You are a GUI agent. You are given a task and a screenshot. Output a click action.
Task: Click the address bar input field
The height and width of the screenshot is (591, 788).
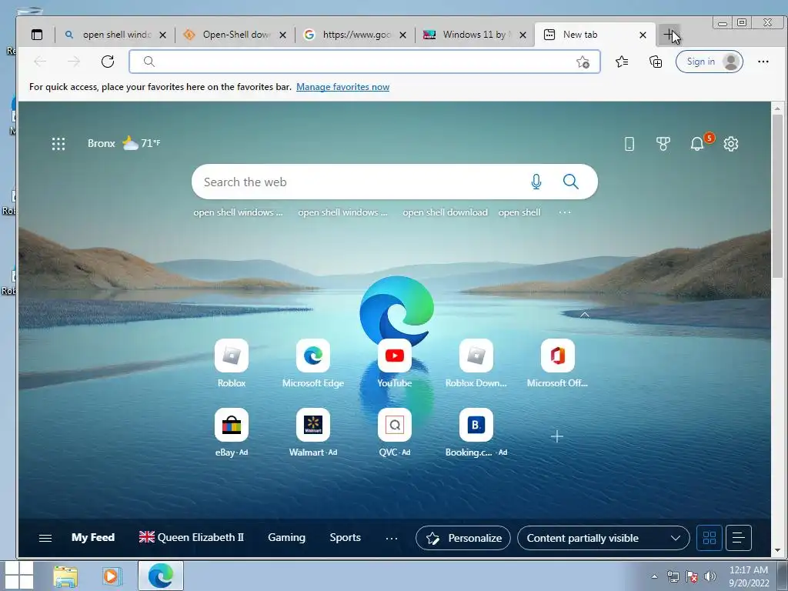[x=364, y=62]
